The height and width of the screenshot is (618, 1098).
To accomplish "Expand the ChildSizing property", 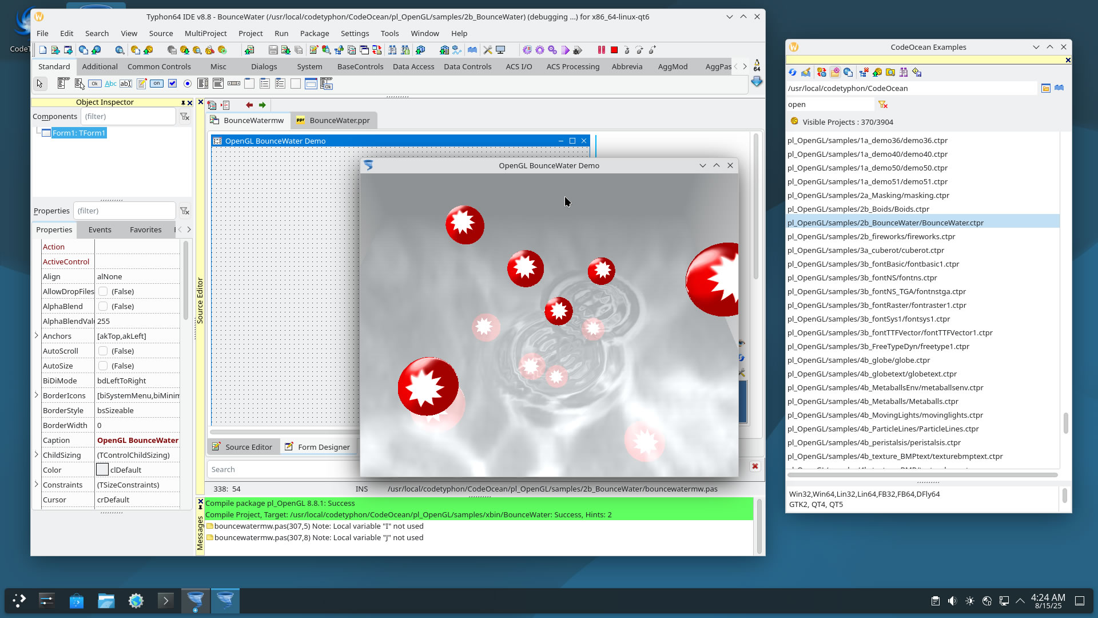I will tap(37, 454).
